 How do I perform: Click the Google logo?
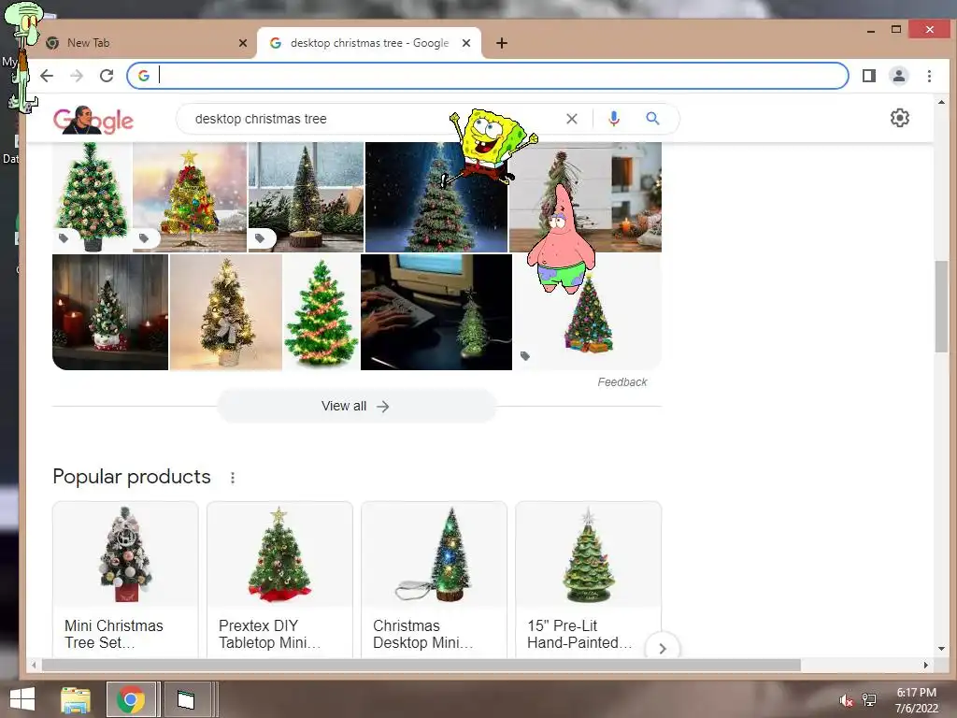[x=93, y=120]
